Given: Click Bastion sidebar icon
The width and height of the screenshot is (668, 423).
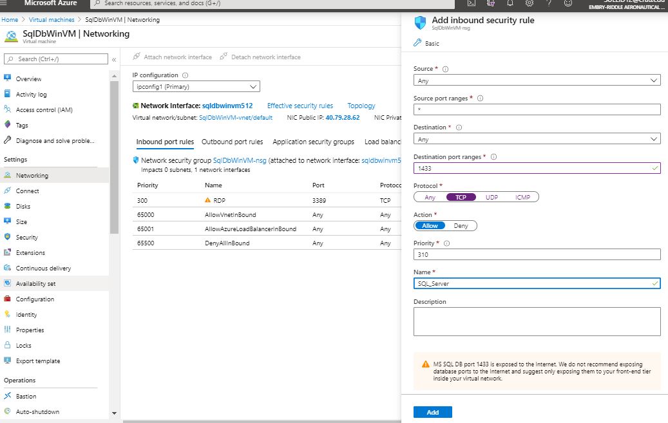Looking at the screenshot, I should coord(7,396).
